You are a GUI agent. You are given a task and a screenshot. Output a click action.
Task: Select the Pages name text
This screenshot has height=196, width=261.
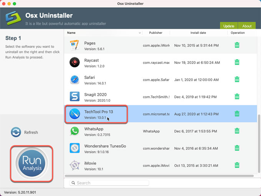[x=90, y=43]
